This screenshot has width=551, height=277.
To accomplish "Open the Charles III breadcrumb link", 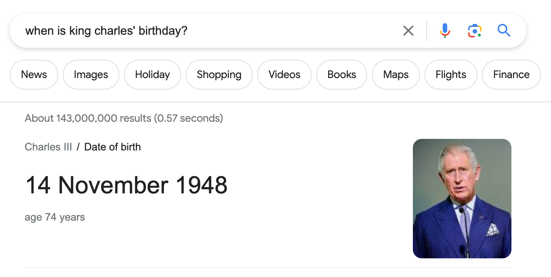I will [49, 147].
